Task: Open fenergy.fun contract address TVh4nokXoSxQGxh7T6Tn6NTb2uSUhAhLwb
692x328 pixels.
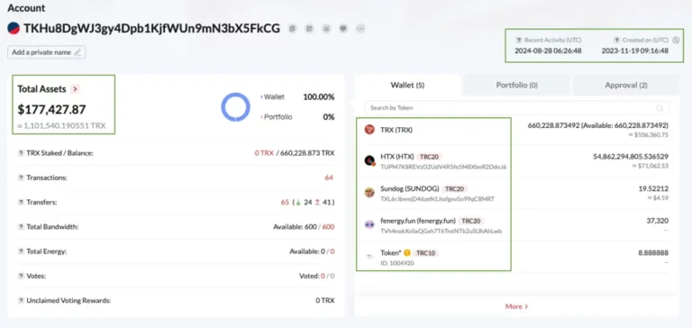Action: click(441, 231)
